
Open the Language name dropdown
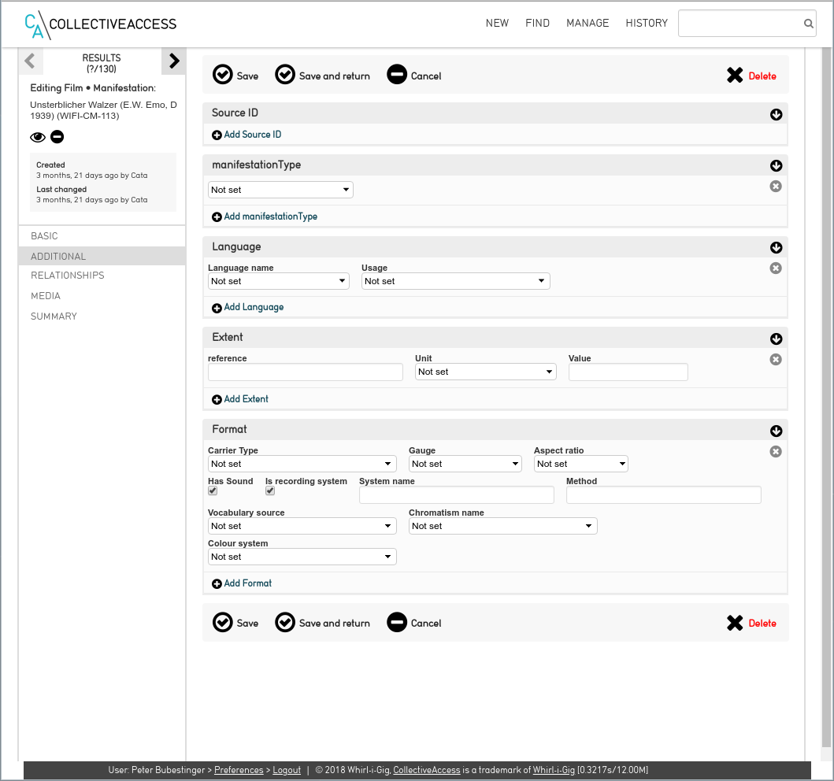click(x=278, y=281)
